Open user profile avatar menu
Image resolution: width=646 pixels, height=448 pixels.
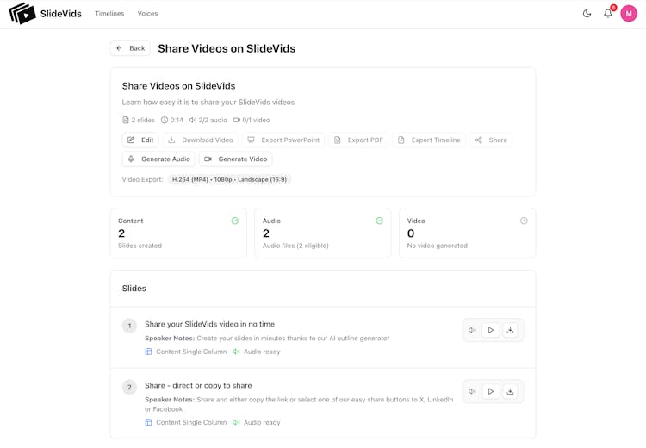point(629,14)
